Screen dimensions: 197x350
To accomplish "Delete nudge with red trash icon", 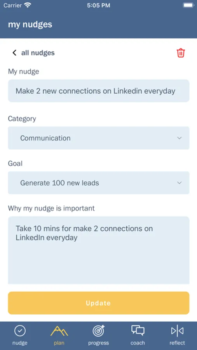I will click(181, 53).
